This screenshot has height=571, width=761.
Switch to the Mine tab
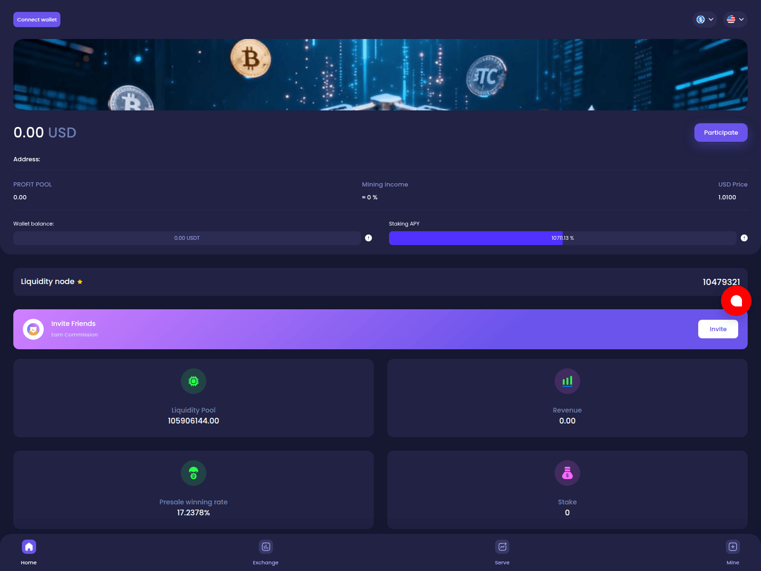pyautogui.click(x=733, y=552)
